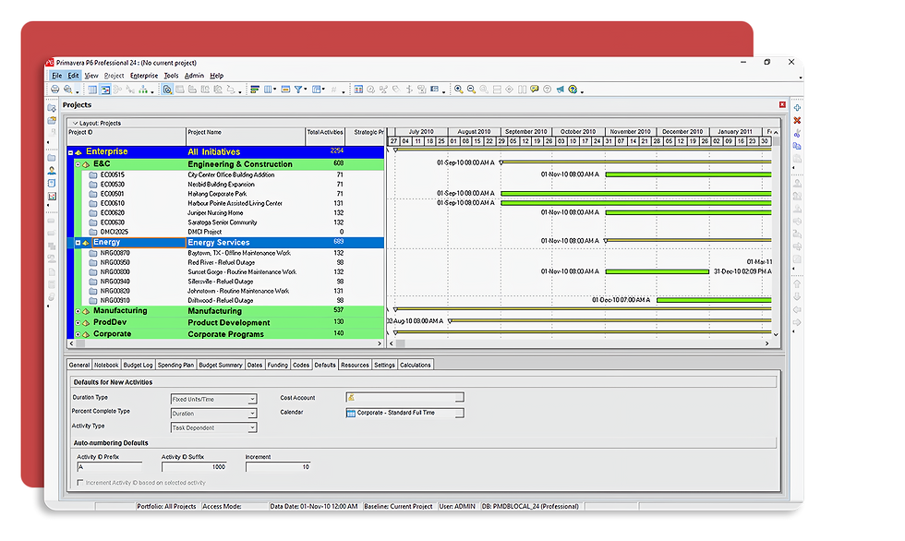This screenshot has height=541, width=905.
Task: Switch to the Resources tab
Action: click(x=355, y=365)
